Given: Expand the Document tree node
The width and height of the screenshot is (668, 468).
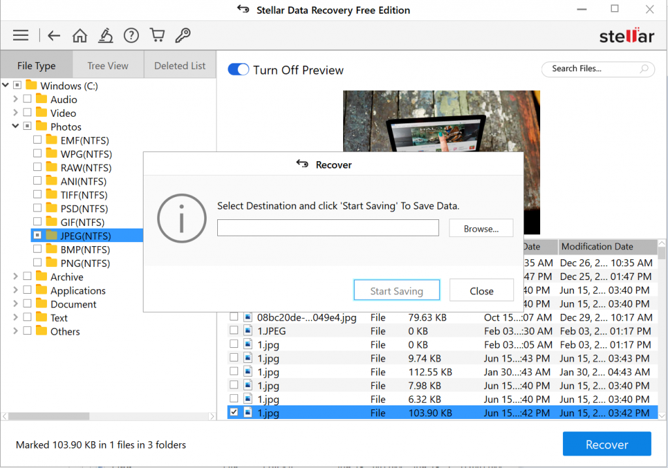Looking at the screenshot, I should [16, 304].
